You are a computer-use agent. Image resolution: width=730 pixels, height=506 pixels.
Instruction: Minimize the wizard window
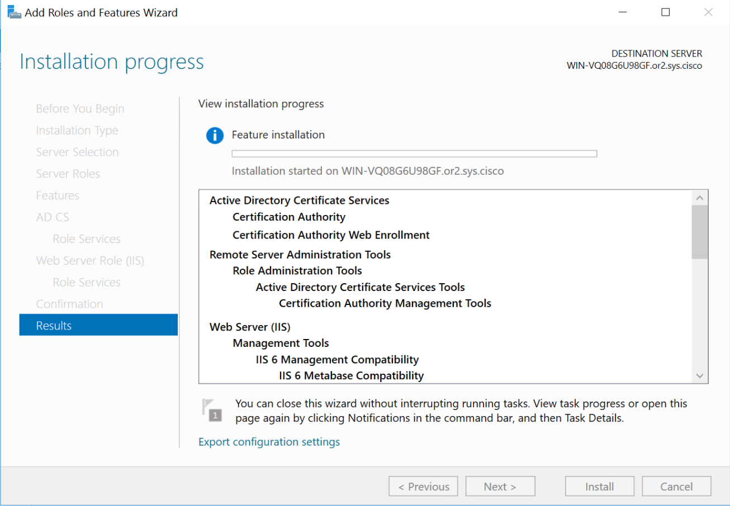point(622,12)
